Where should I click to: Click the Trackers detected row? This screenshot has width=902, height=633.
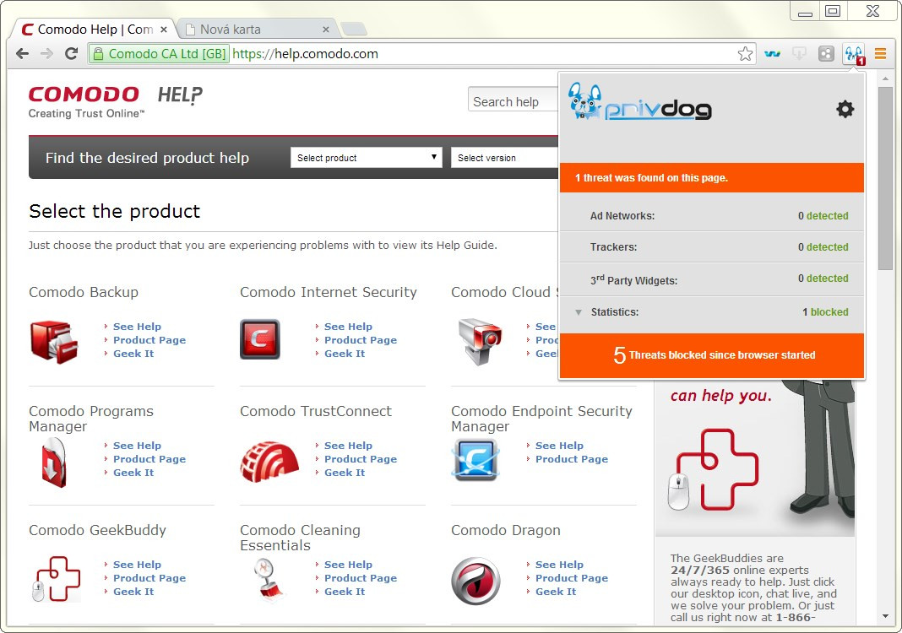[712, 247]
